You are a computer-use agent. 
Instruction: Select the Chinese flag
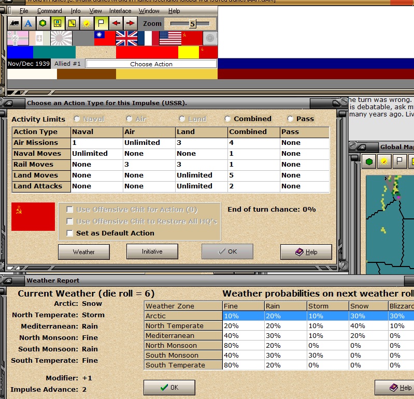coord(105,38)
